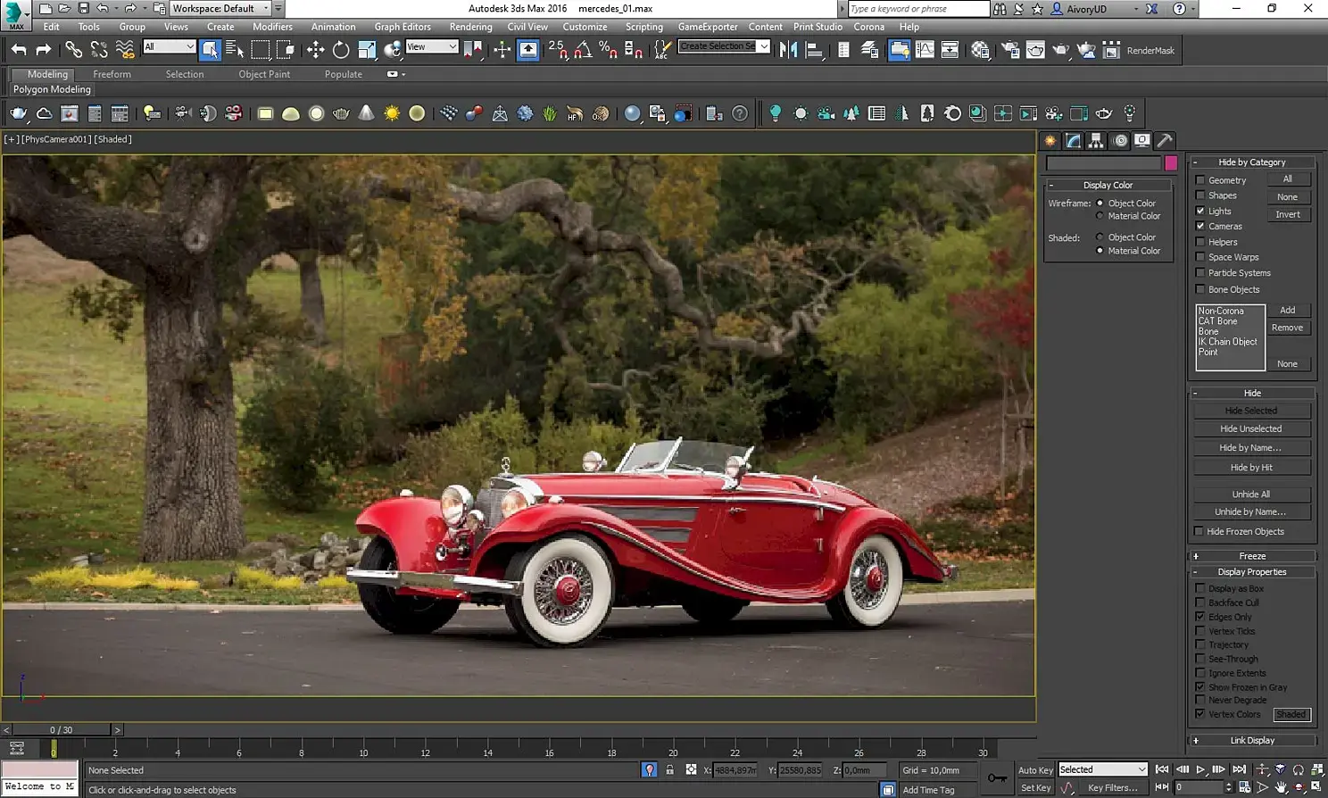The image size is (1328, 798).
Task: Open the Rendering menu
Action: coord(470,27)
